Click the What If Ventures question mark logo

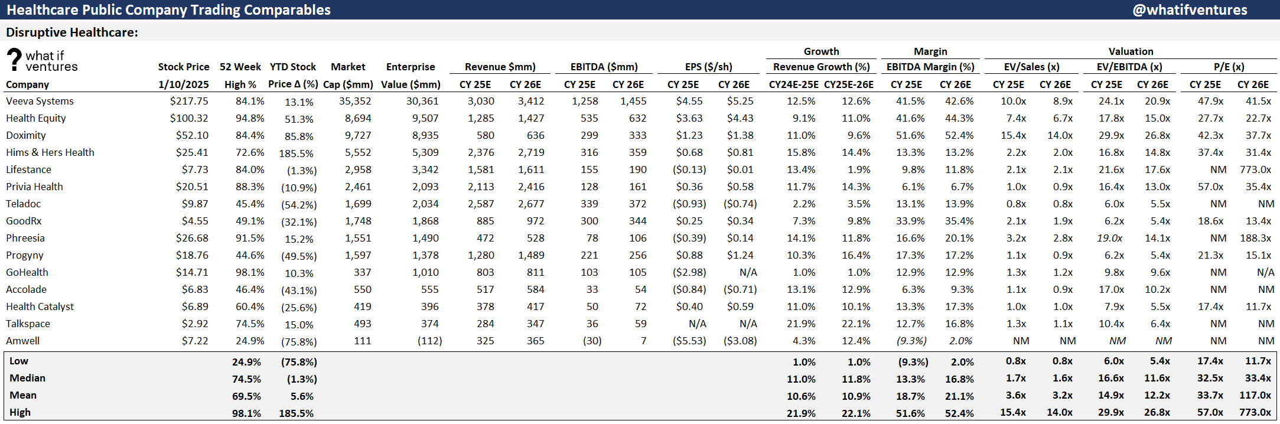tap(14, 60)
